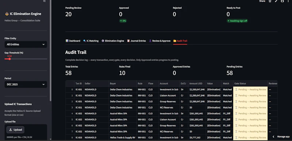Open the three-dot app menu

point(288,1)
